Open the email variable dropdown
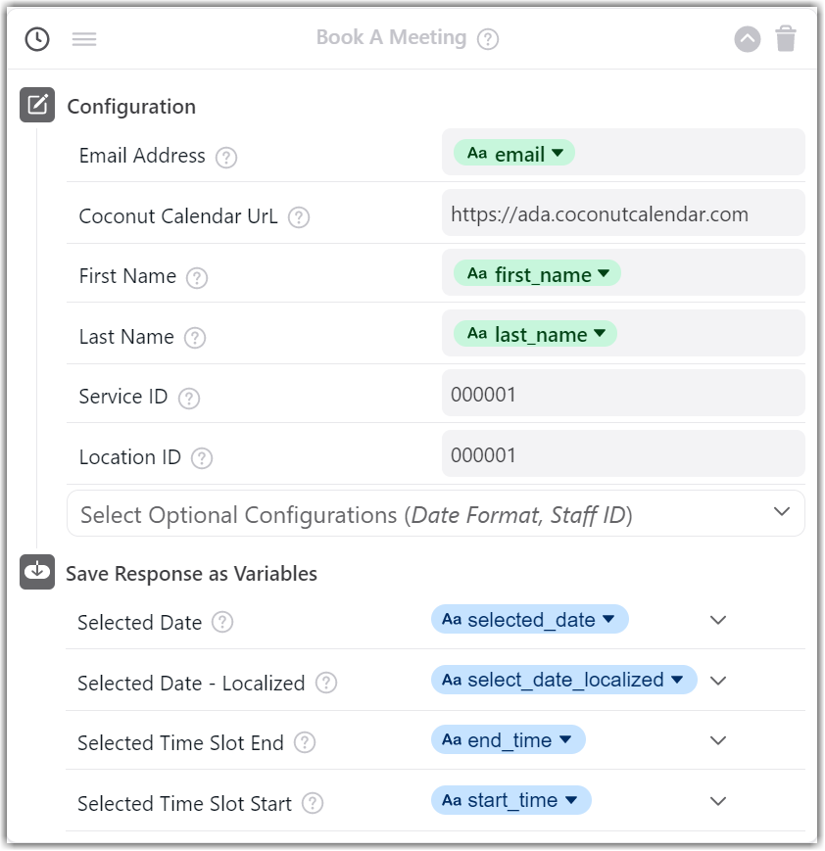Viewport: 825px width, 851px height. (x=558, y=154)
